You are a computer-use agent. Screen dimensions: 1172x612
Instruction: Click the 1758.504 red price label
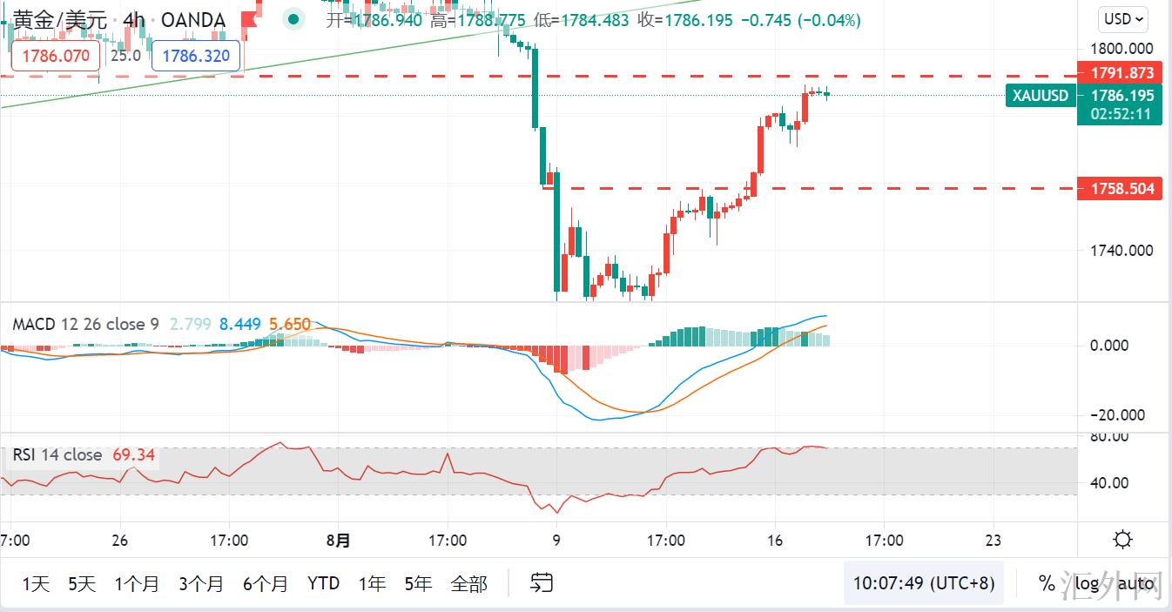[1121, 188]
